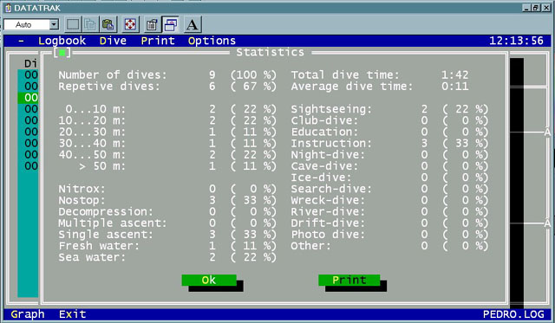Screen dimensions: 555x323
Task: Click the 'Average dive time:' label
Action: pyautogui.click(x=352, y=87)
